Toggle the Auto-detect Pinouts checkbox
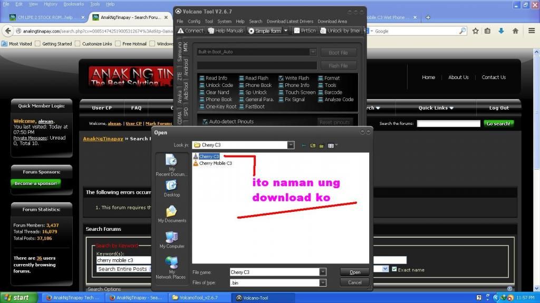540x303 pixels. 205,122
